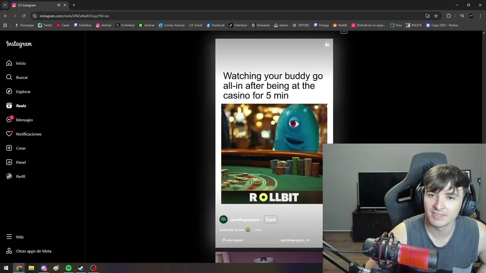Open Steam from taskbar
486x273 pixels.
coord(81,268)
